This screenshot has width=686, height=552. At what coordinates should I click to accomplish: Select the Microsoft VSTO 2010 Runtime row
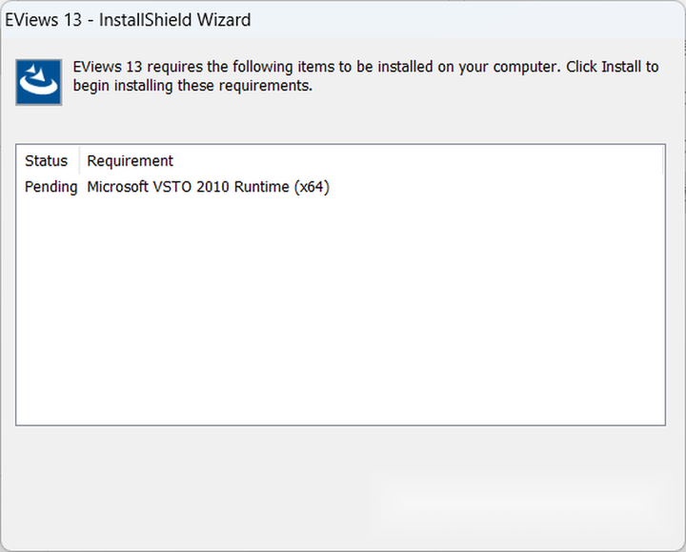(208, 187)
